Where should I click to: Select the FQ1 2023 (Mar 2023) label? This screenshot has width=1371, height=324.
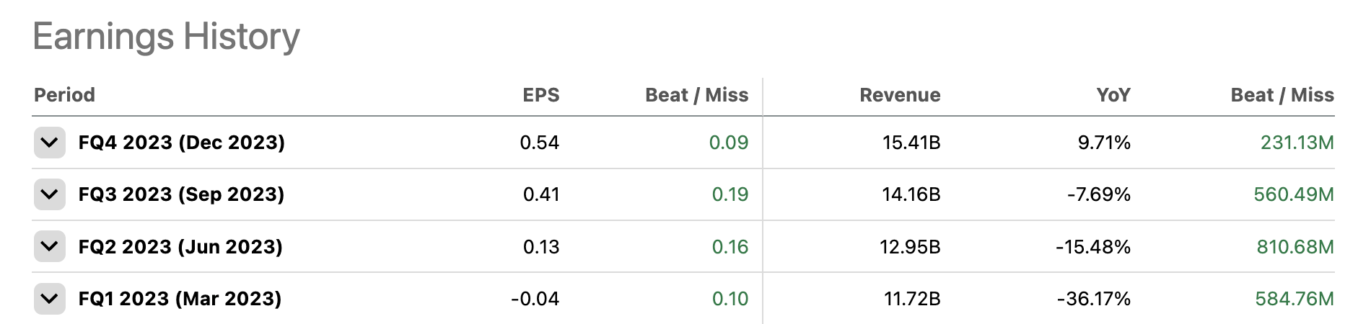point(180,299)
